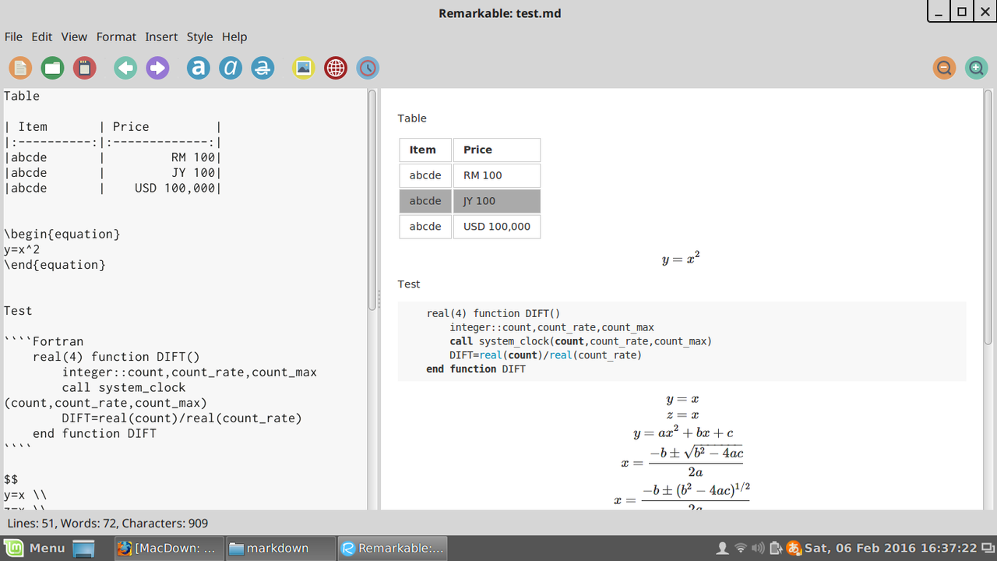Apply italic formatting

tap(231, 68)
